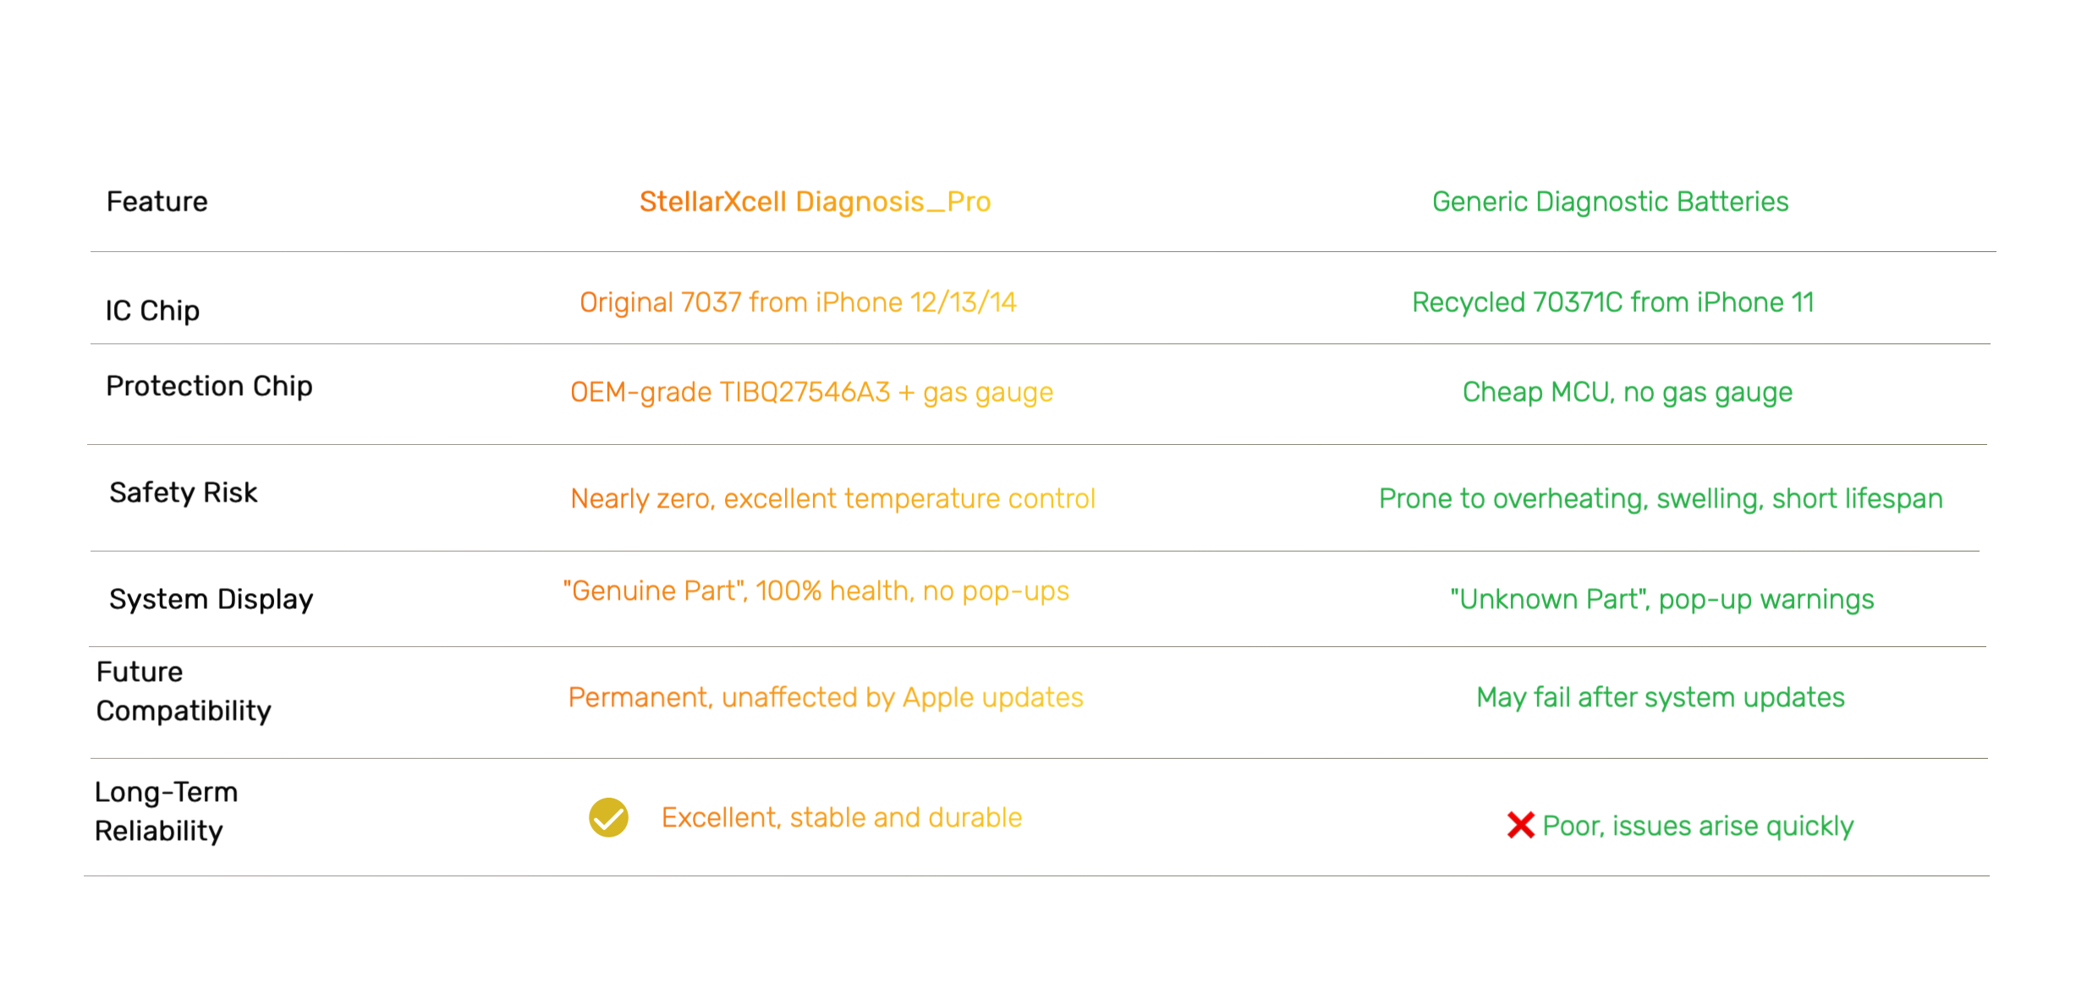This screenshot has width=2098, height=999.
Task: Click the yellow checkmark icon
Action: pyautogui.click(x=608, y=817)
